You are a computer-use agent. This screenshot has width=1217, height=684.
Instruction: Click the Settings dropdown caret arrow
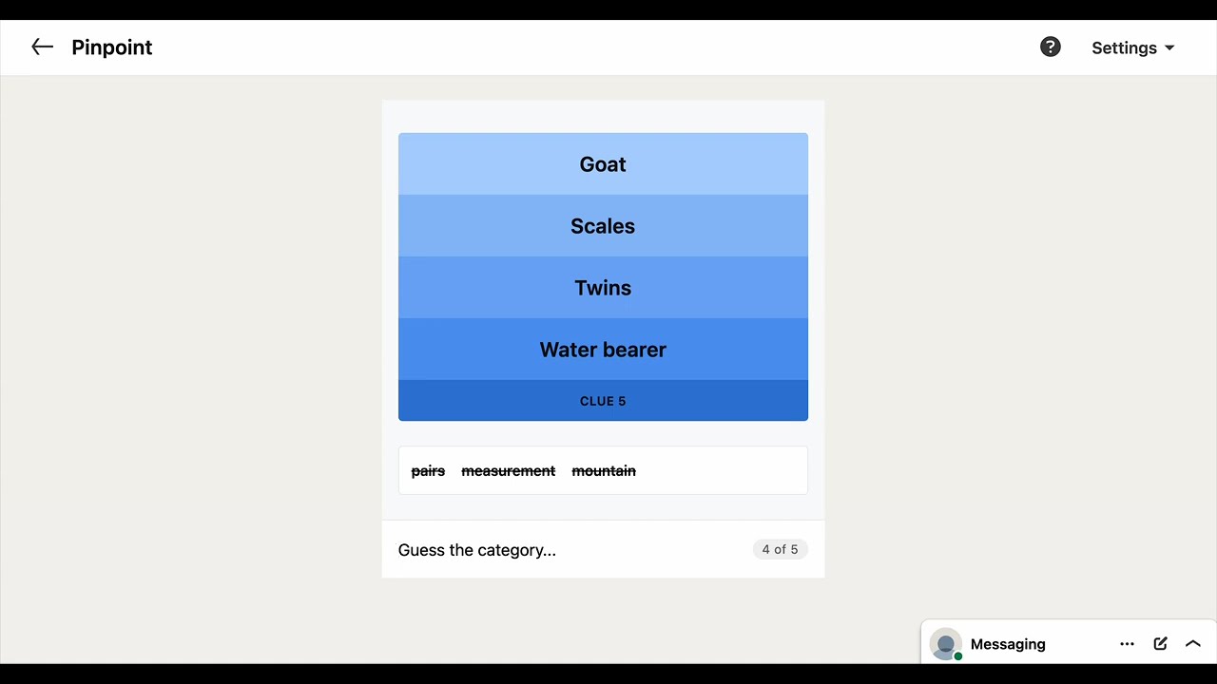(x=1169, y=48)
